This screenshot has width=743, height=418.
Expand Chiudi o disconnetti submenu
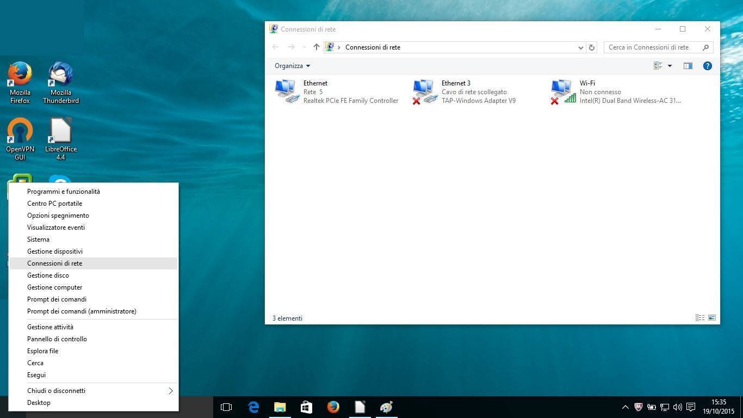point(93,391)
